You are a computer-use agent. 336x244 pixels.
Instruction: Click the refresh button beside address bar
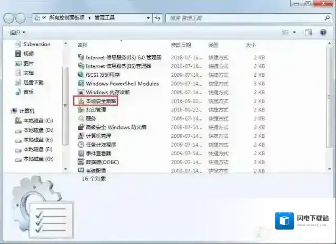157,18
